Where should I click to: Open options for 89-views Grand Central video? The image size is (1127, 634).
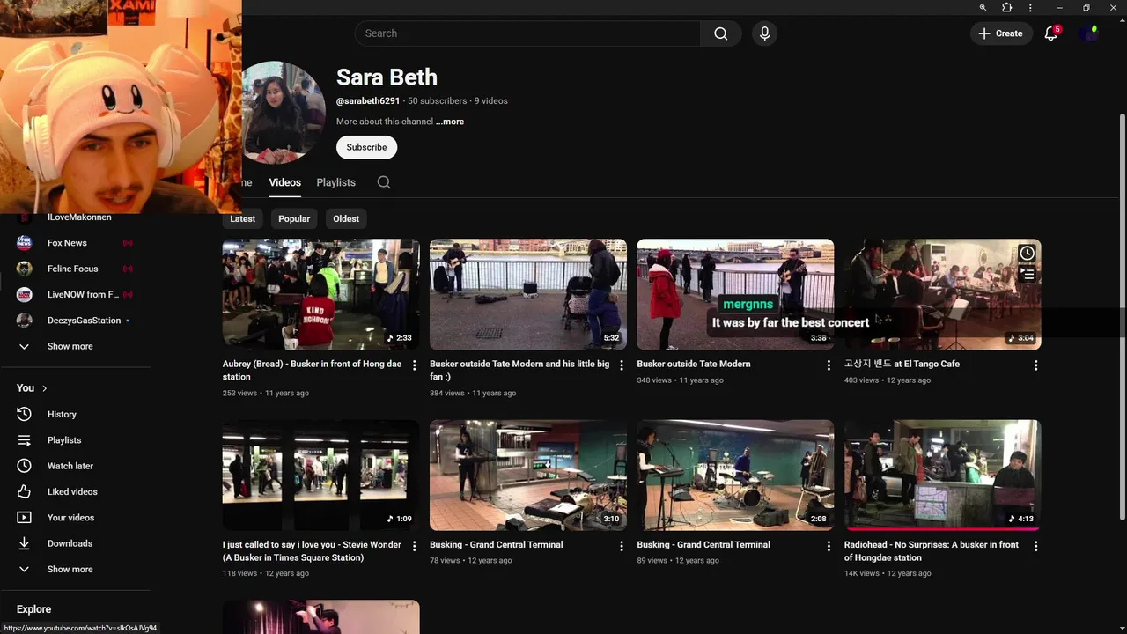tap(829, 546)
